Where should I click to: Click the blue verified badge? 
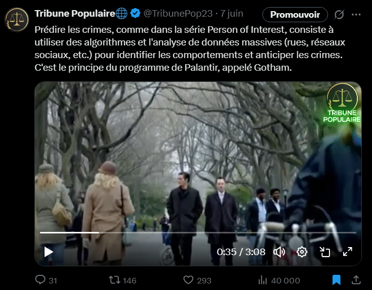coord(135,13)
